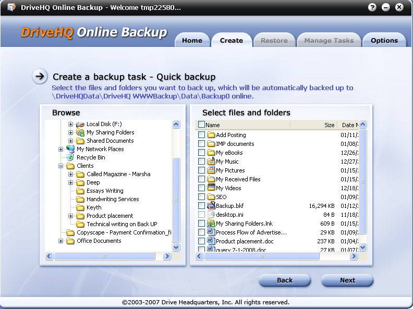Check the Add Posting checkbox
This screenshot has height=309, width=413.
[201, 135]
